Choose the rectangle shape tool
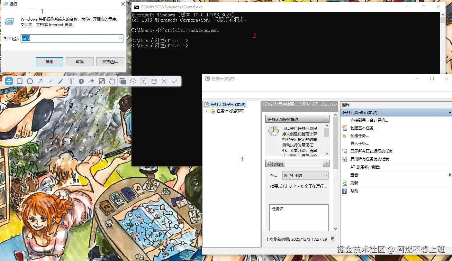Screen dimensions: 452x261 (20, 81)
